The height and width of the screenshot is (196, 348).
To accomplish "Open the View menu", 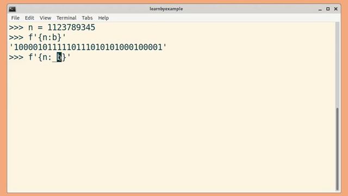I will (x=45, y=18).
